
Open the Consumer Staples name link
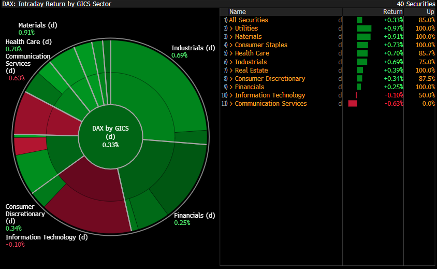coord(261,45)
